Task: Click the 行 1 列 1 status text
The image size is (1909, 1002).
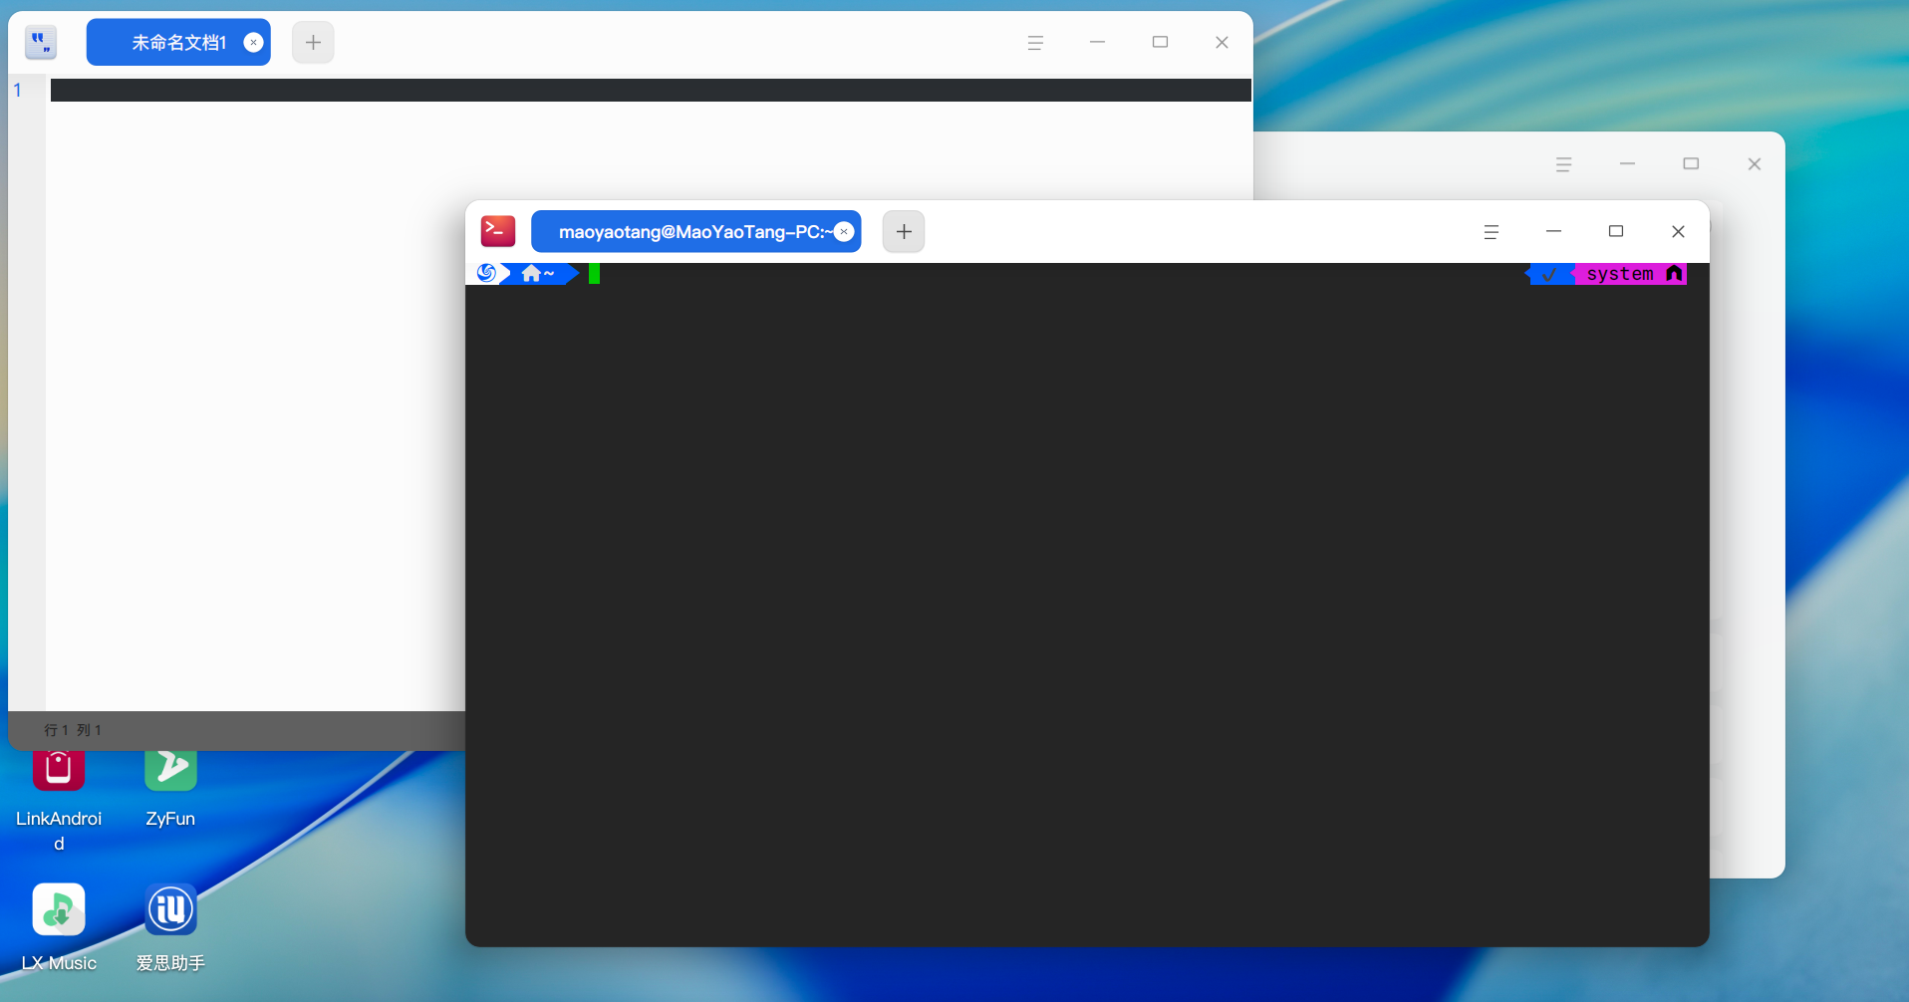Action: click(73, 730)
